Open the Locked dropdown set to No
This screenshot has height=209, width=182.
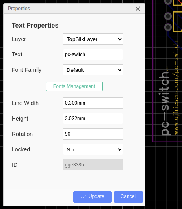click(x=93, y=149)
